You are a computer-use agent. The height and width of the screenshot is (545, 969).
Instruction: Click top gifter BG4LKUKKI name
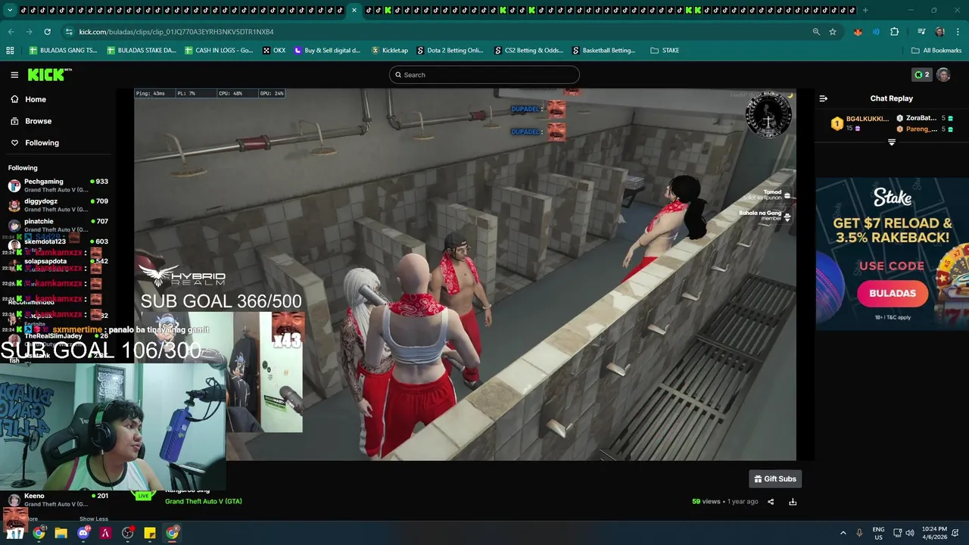click(868, 119)
